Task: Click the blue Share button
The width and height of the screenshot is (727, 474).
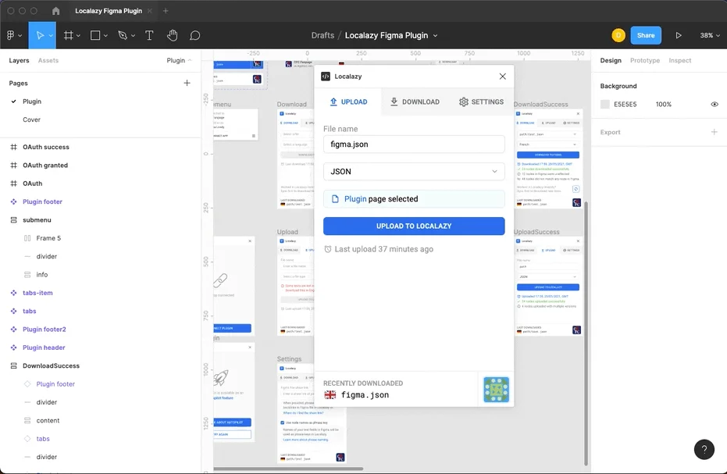Action: click(645, 35)
